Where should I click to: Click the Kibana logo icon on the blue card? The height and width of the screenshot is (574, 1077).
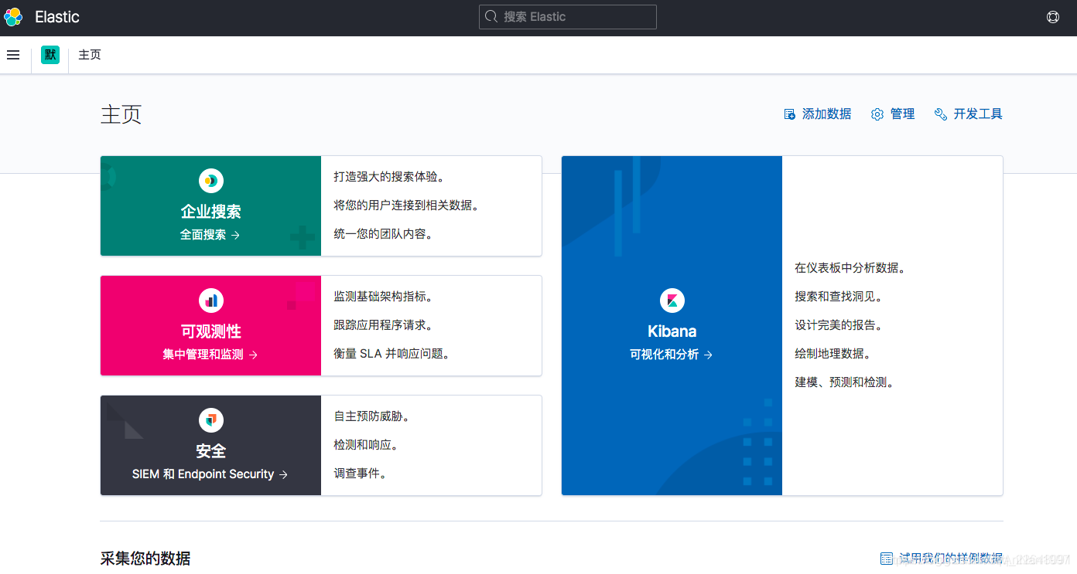coord(672,301)
